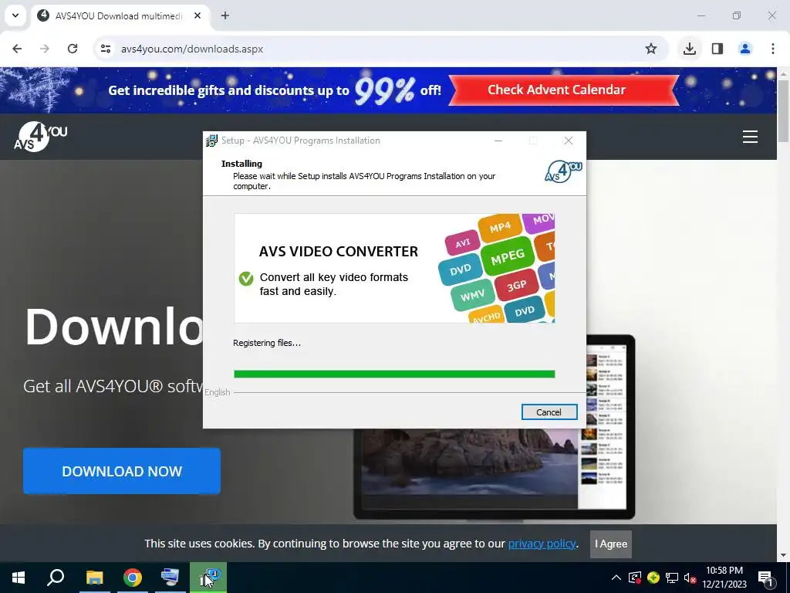Image resolution: width=790 pixels, height=593 pixels.
Task: Minimize the Setup installation dialog
Action: (498, 141)
